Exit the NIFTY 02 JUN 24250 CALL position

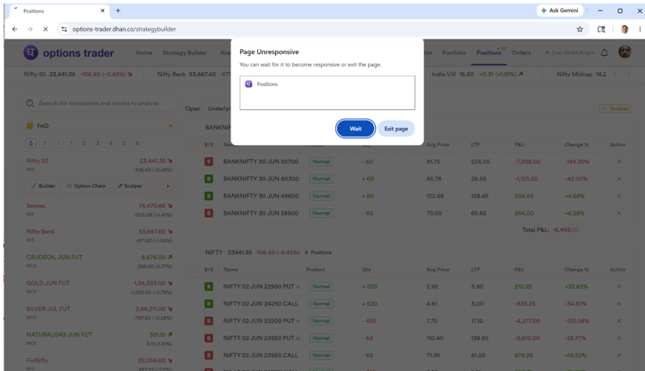[x=618, y=304]
